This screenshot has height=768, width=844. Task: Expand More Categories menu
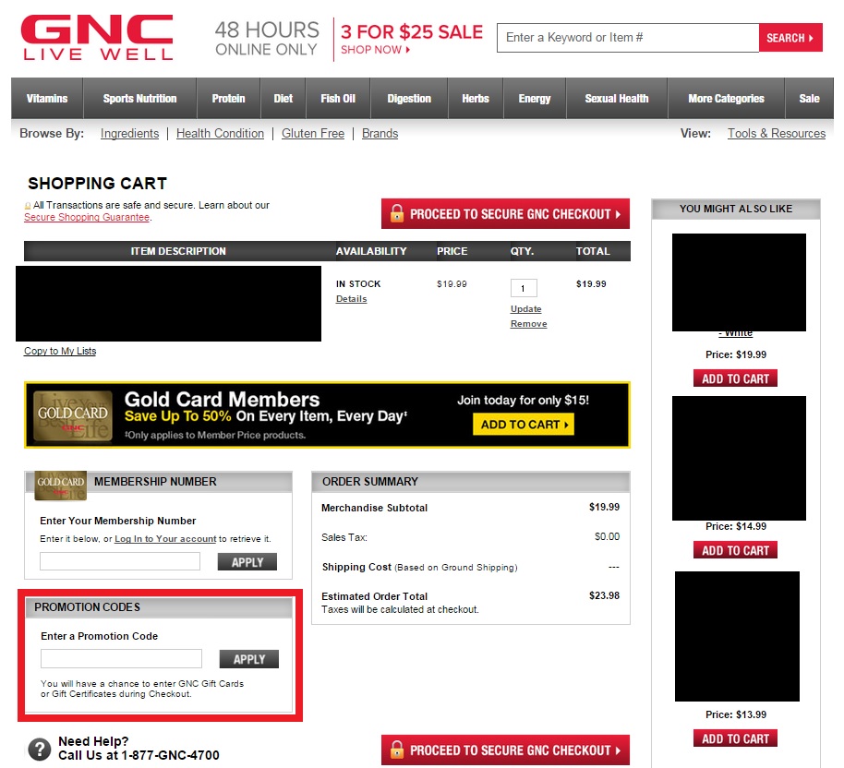(x=726, y=99)
